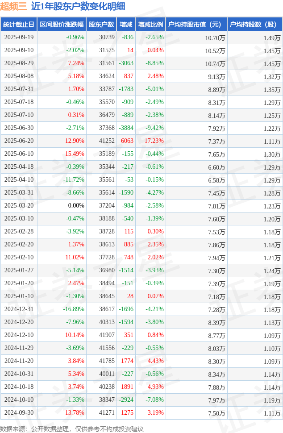Select the 2025-09-19 date cell
This screenshot has height=433, width=283.
(x=19, y=37)
